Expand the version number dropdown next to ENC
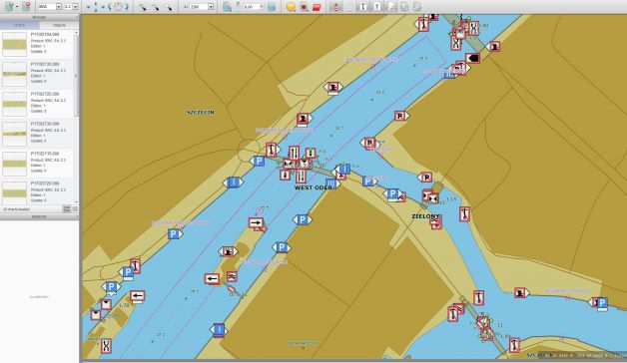The width and height of the screenshot is (627, 363). click(71, 7)
